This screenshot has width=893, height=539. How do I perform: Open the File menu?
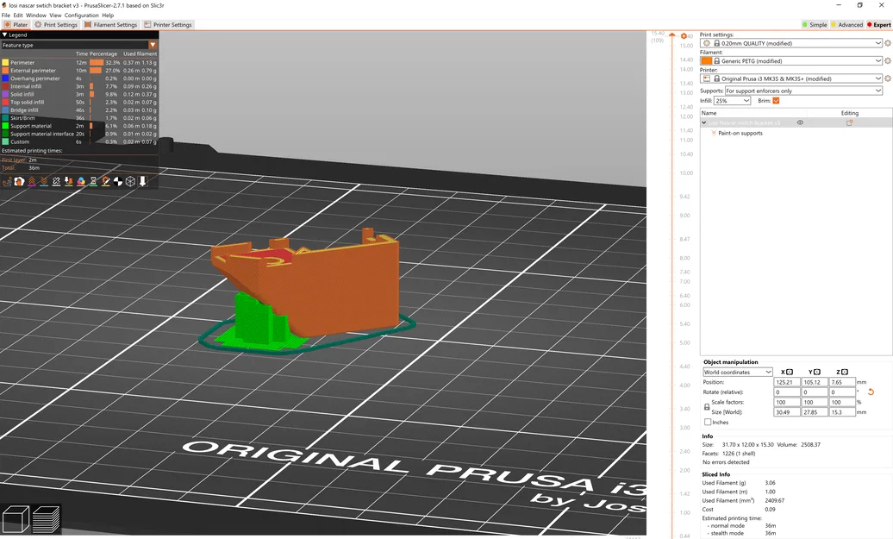(6, 16)
